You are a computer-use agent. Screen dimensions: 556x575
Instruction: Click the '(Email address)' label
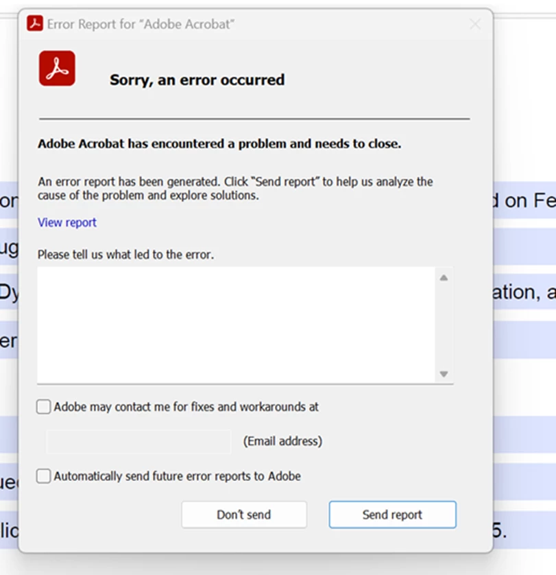(282, 441)
